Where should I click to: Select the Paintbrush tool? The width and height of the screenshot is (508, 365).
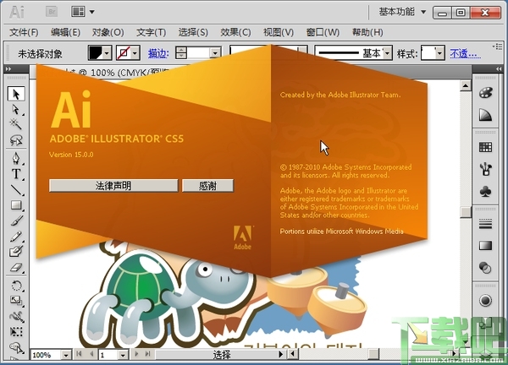[x=16, y=221]
